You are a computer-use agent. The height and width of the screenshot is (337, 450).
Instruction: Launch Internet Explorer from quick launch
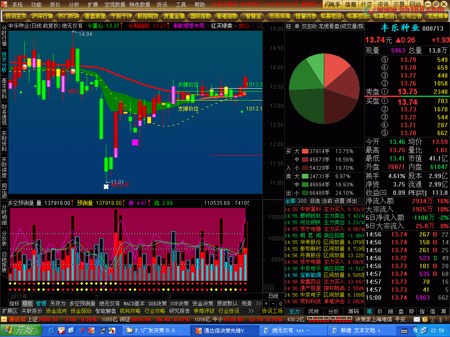(x=52, y=330)
